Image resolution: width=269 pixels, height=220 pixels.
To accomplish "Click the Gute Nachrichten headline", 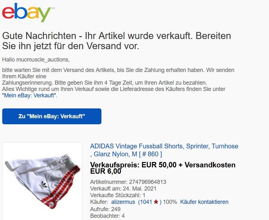I will click(116, 41).
